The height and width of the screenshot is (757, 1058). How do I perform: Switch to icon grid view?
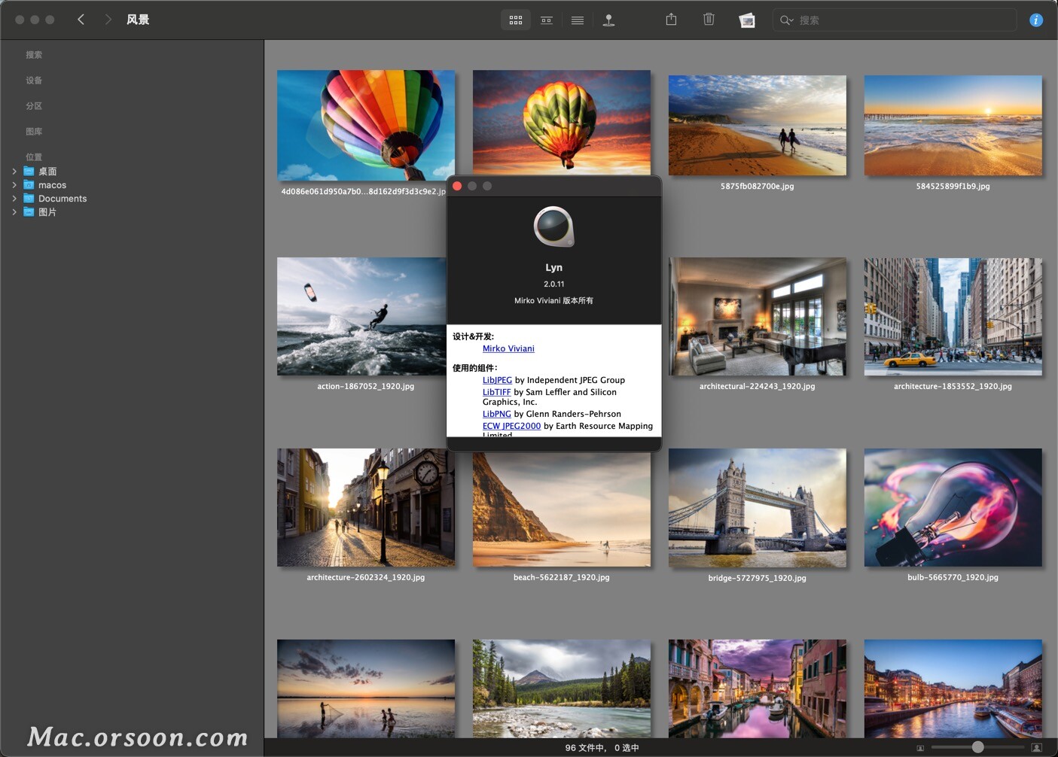tap(516, 20)
